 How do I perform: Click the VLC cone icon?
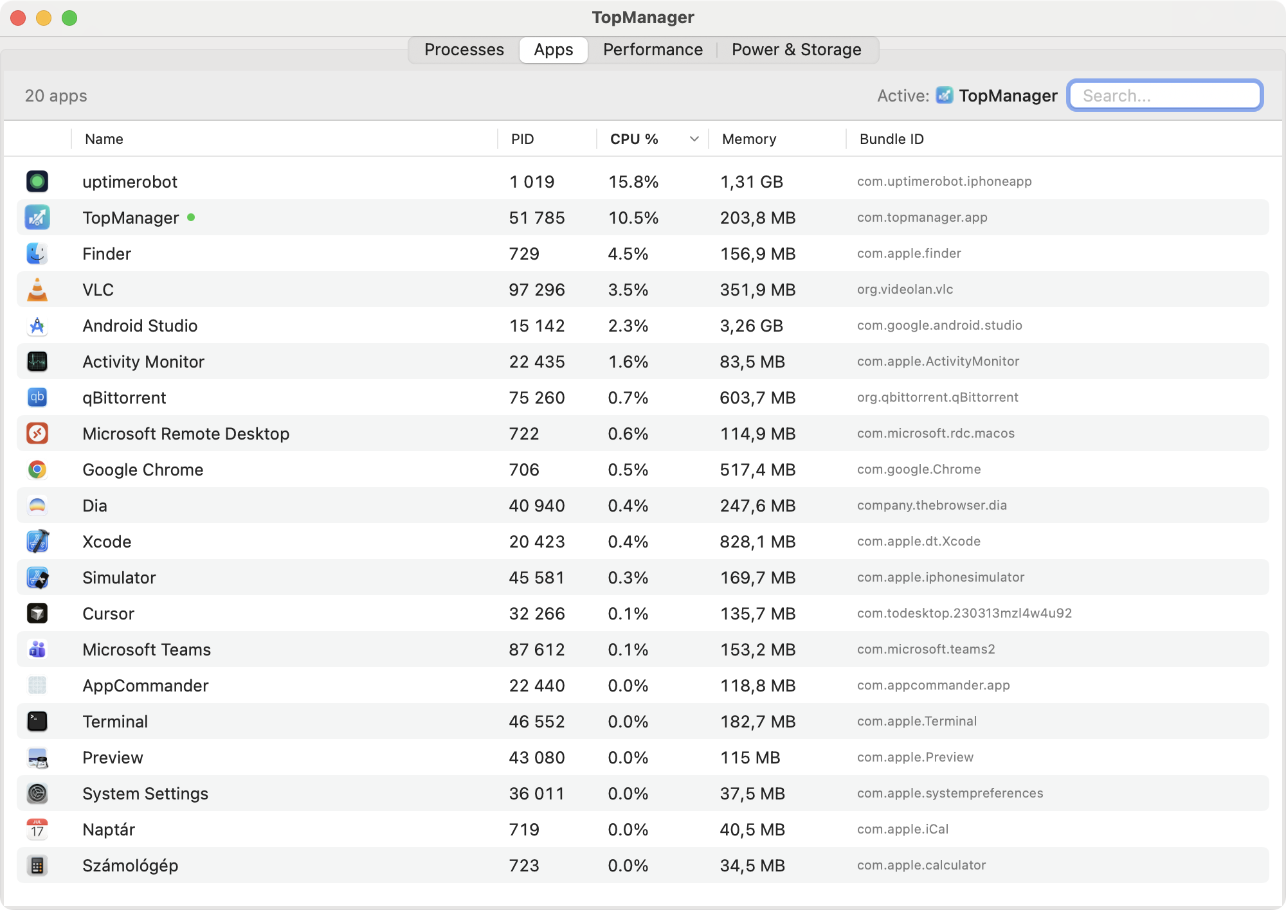pyautogui.click(x=37, y=290)
